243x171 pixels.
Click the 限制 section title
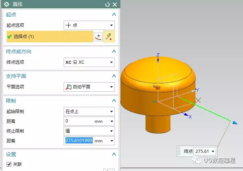tap(11, 101)
